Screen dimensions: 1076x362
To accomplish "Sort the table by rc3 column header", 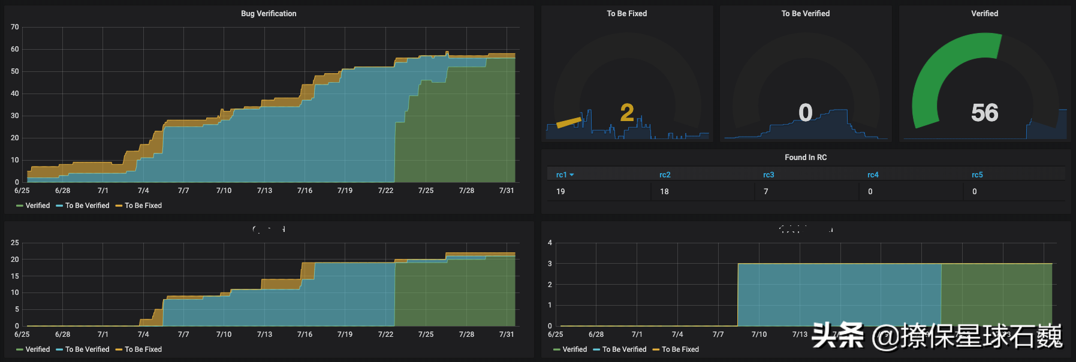I will point(768,175).
